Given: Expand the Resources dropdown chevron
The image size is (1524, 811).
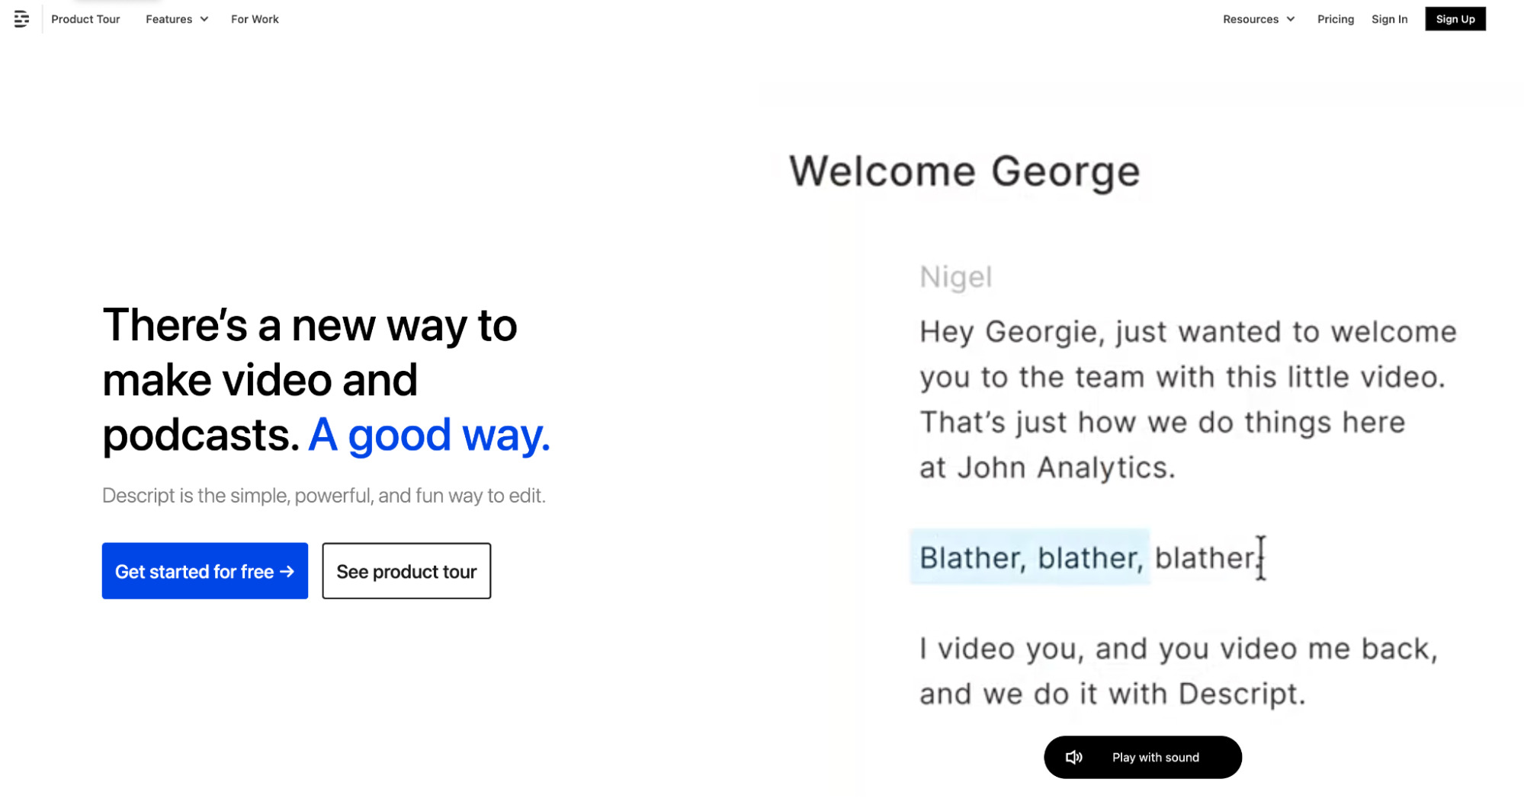Looking at the screenshot, I should point(1291,19).
